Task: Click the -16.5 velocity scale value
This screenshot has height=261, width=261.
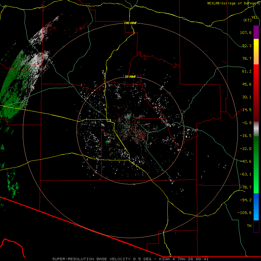Action: pyautogui.click(x=246, y=136)
